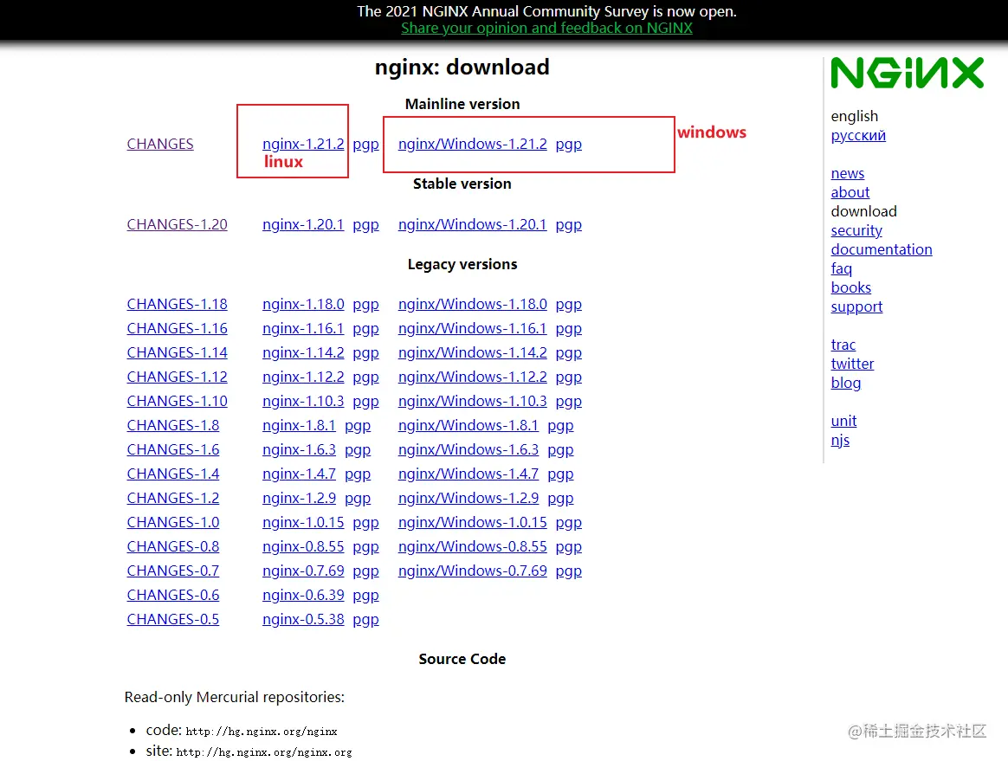Download nginx/Windows-1.20.1
Screen dimensions: 1008x761
[x=473, y=224]
